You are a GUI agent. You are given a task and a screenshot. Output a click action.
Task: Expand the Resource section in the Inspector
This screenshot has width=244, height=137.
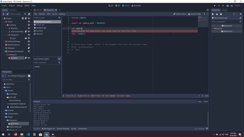point(213,29)
